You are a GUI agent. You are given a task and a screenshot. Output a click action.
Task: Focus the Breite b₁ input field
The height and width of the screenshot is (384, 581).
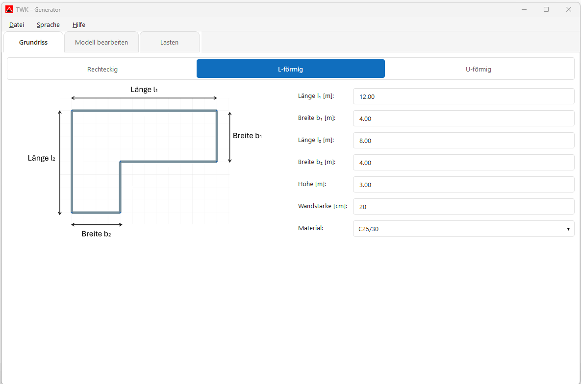463,119
